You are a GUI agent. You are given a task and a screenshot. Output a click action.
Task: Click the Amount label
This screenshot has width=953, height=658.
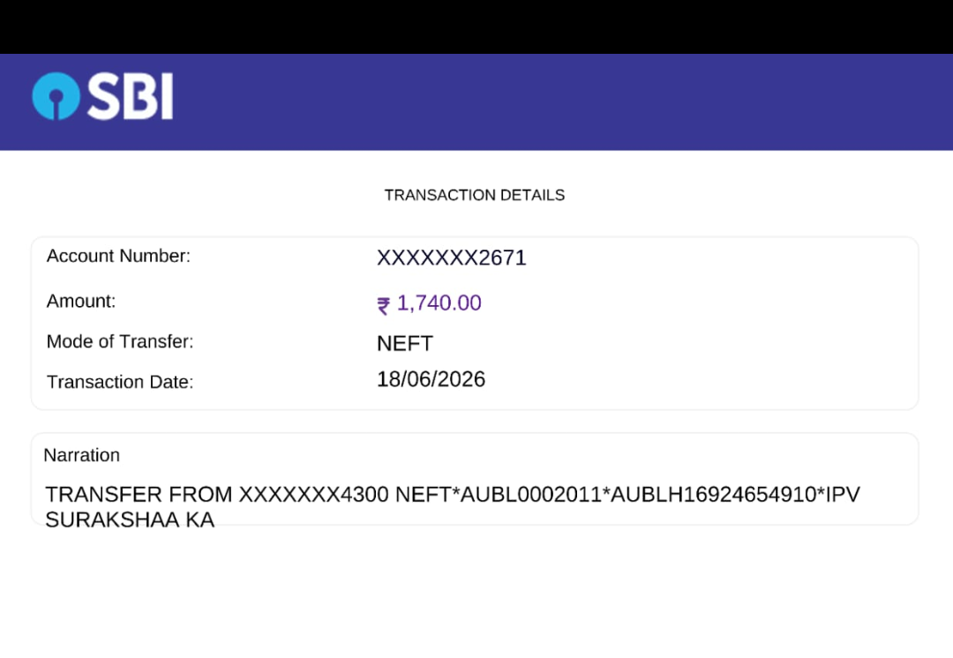(81, 301)
